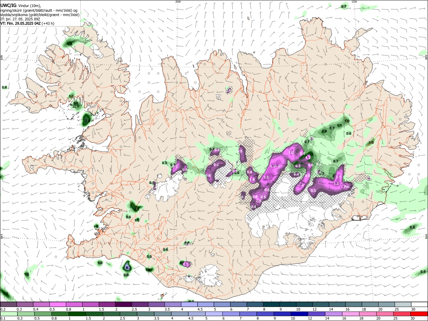Pick the light lavender upper swatch labeled 4

pyautogui.click(x=189, y=304)
